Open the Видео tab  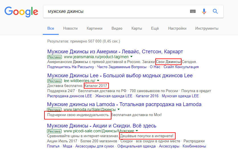pyautogui.click(x=117, y=29)
